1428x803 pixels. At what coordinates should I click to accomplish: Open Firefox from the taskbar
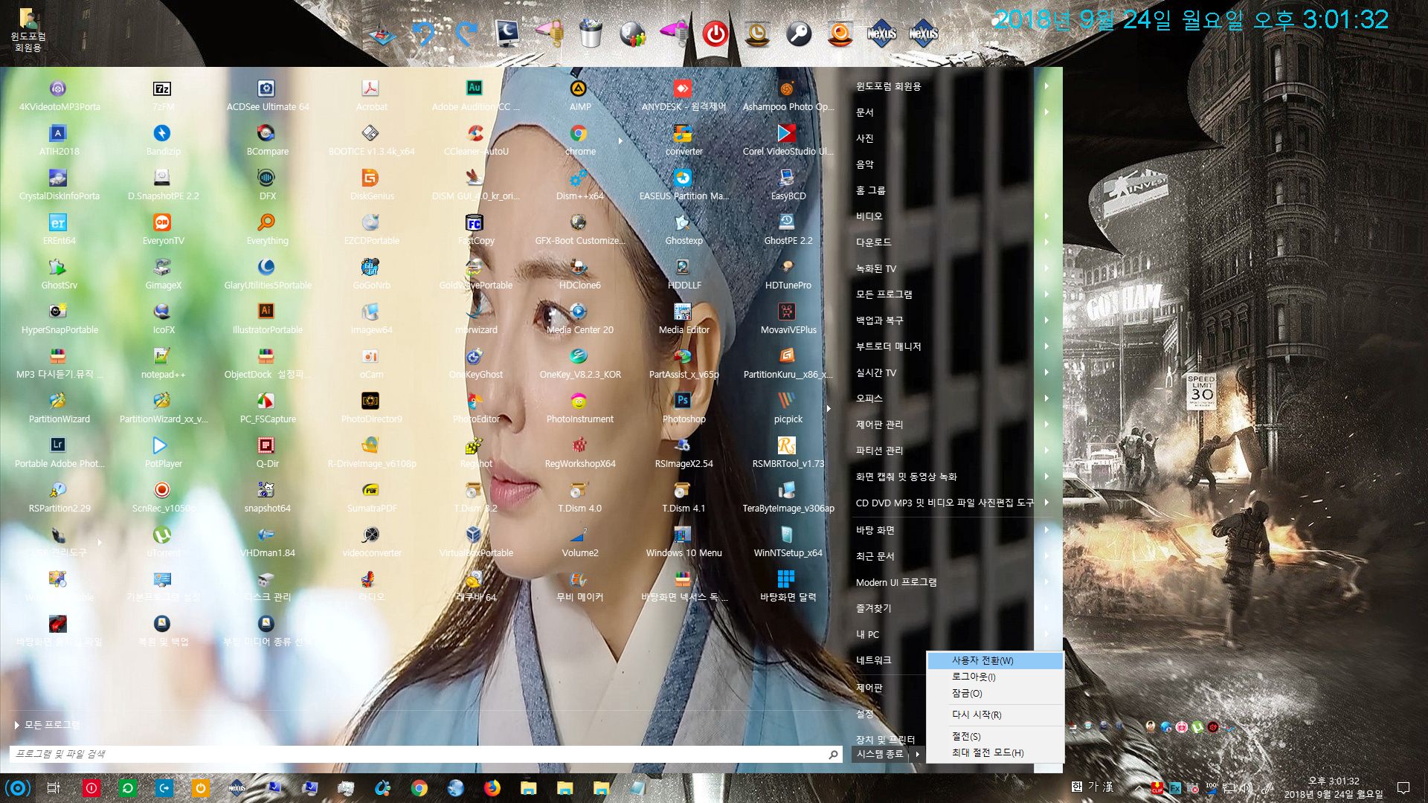click(x=492, y=788)
